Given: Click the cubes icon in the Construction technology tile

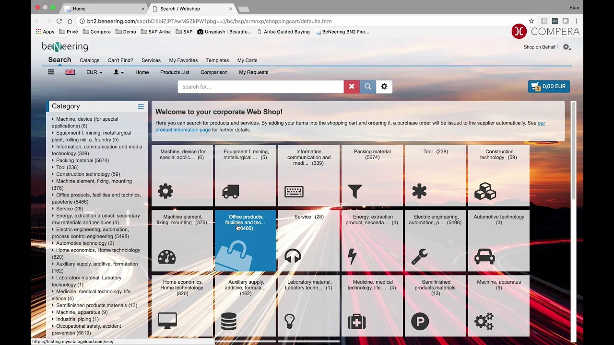Looking at the screenshot, I should [x=485, y=191].
